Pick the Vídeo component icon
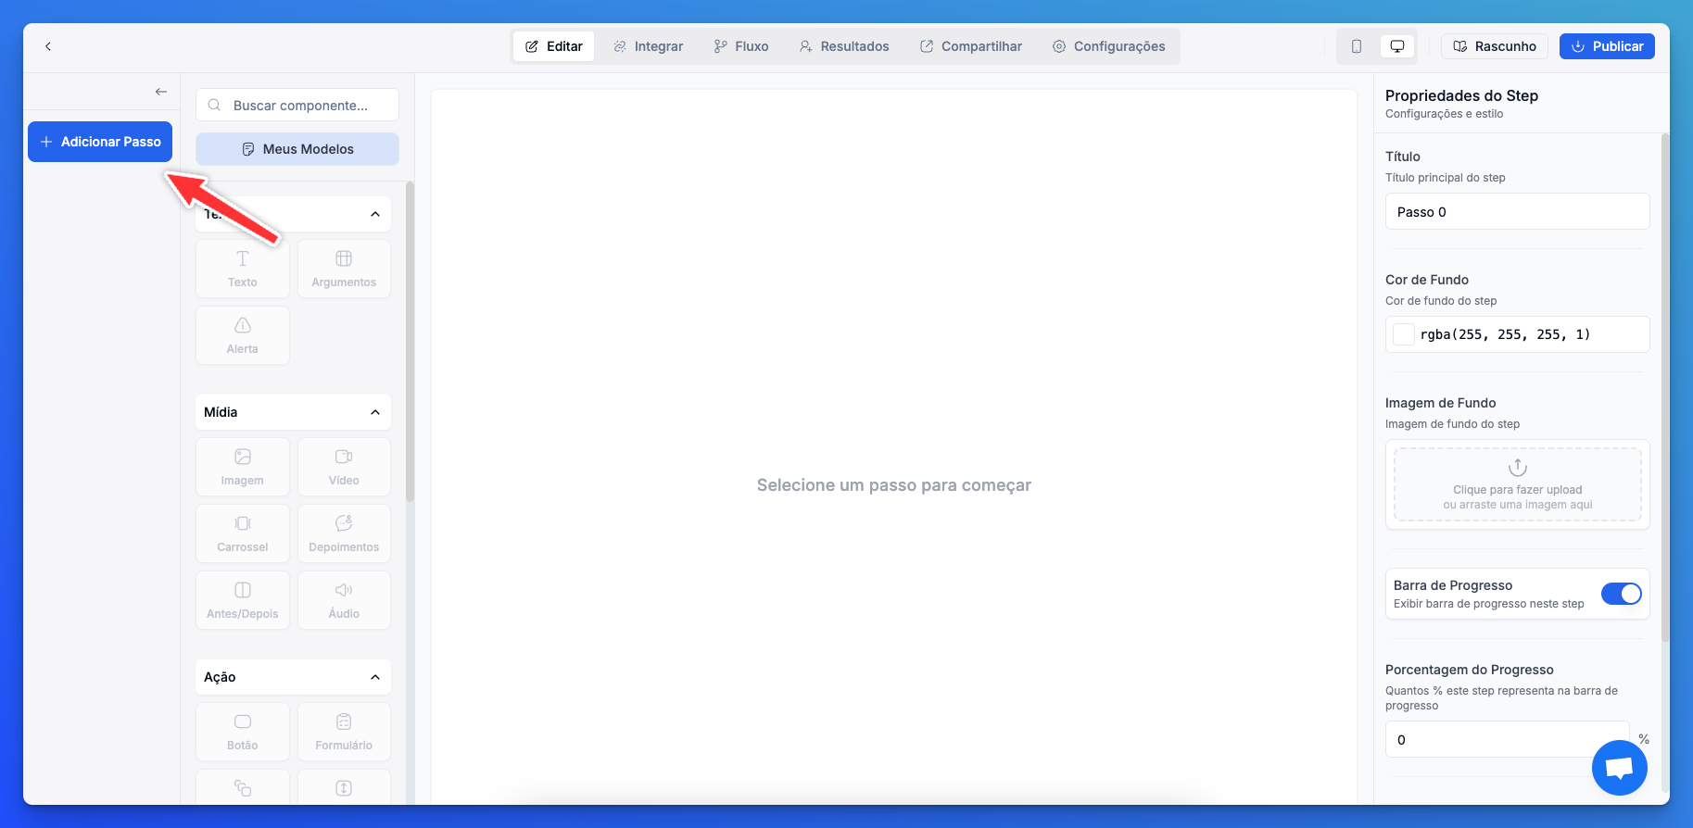 coord(344,467)
